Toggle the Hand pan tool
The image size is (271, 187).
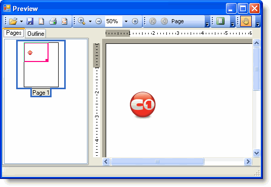[x=246, y=21]
